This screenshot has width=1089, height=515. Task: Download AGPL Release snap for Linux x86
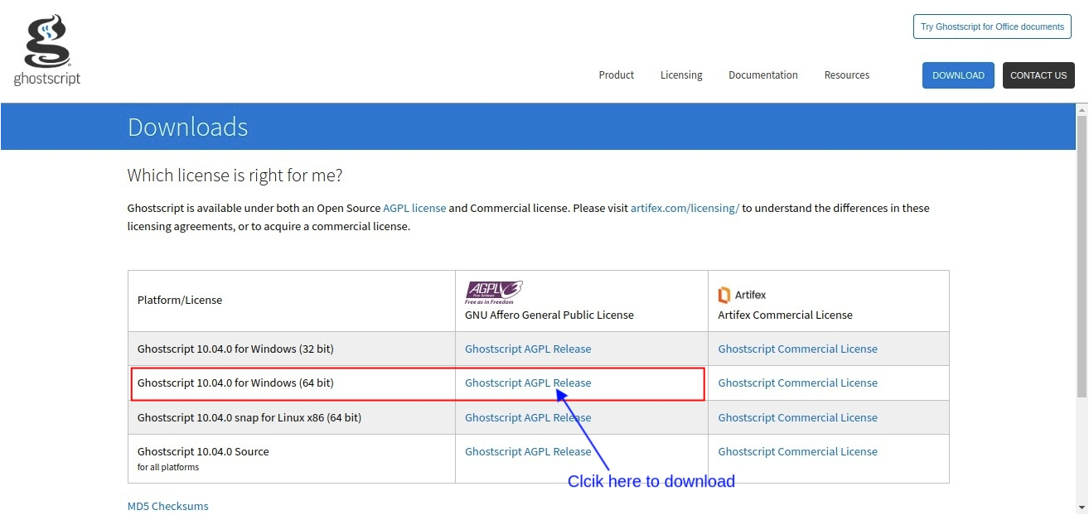point(528,417)
